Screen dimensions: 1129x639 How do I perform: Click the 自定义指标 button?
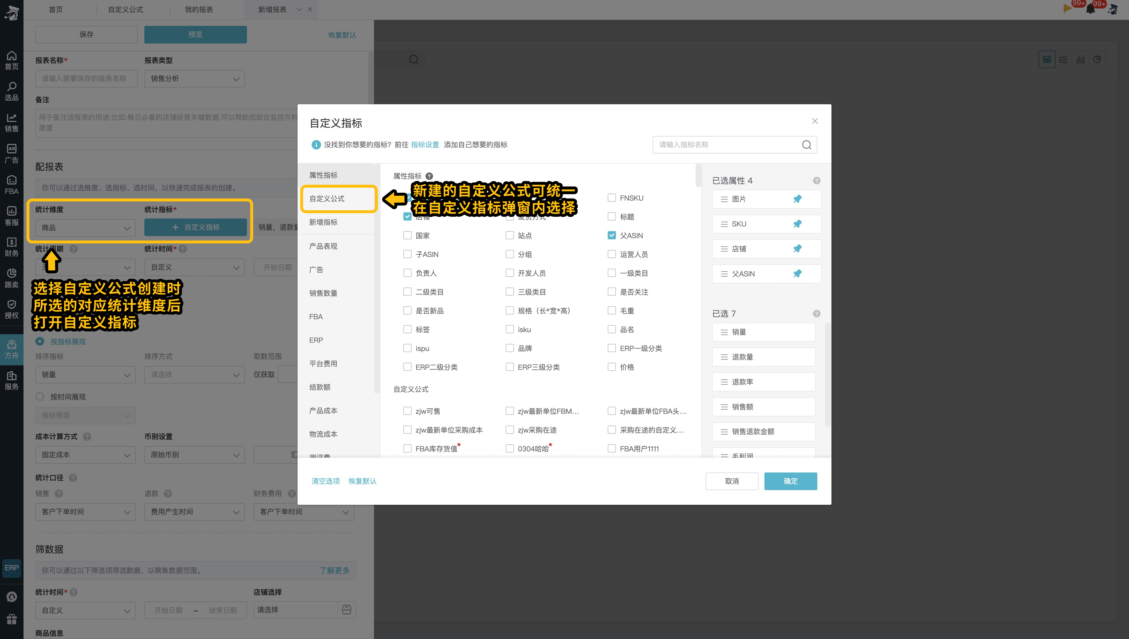coord(196,227)
